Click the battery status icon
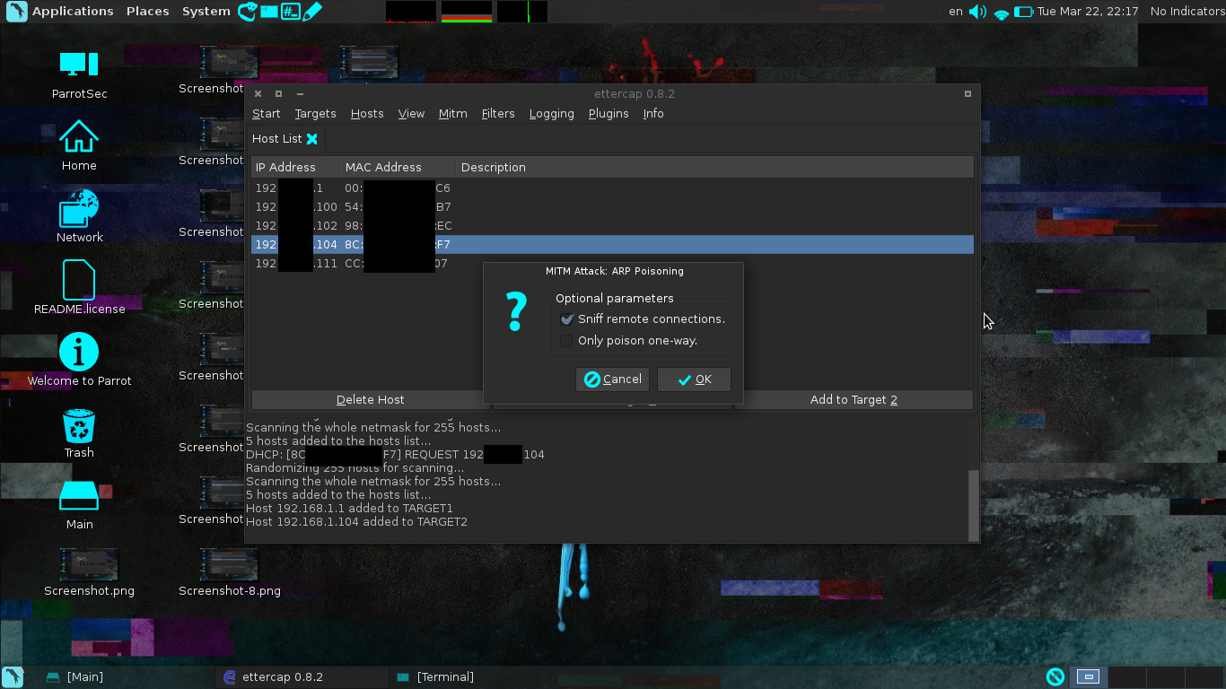The width and height of the screenshot is (1226, 689). coord(1024,12)
